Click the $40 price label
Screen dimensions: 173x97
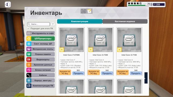[x=136, y=70]
